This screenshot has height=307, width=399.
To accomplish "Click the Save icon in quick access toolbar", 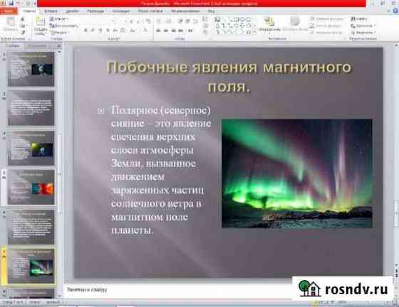I will tap(11, 3).
